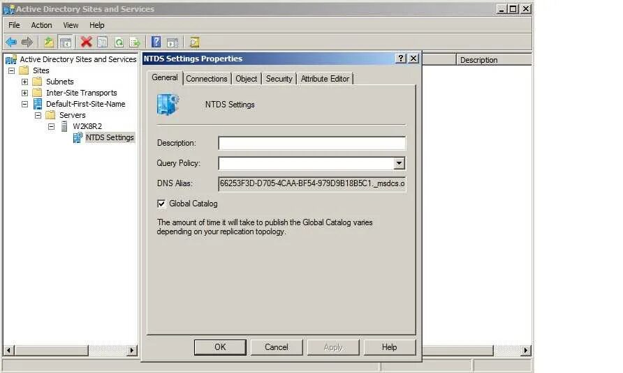623x373 pixels.
Task: Select the Sites tree label
Action: [x=41, y=70]
